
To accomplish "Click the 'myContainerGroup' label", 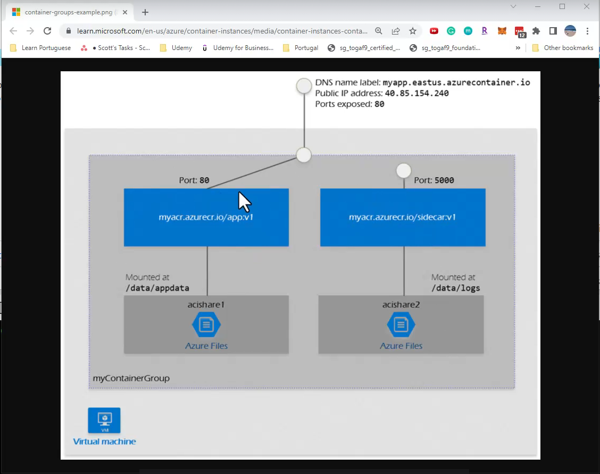I will tap(131, 378).
